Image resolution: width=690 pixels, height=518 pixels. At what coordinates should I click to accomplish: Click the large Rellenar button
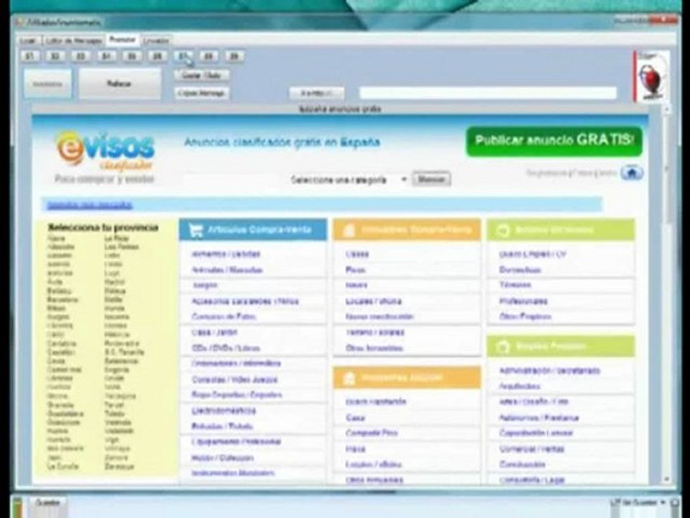[120, 83]
